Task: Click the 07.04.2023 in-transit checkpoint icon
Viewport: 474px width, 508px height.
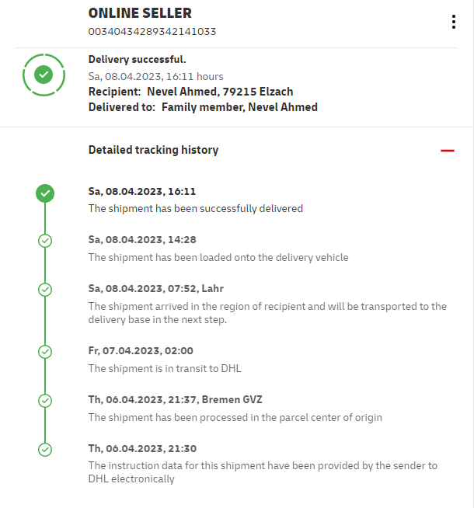Action: click(x=45, y=352)
